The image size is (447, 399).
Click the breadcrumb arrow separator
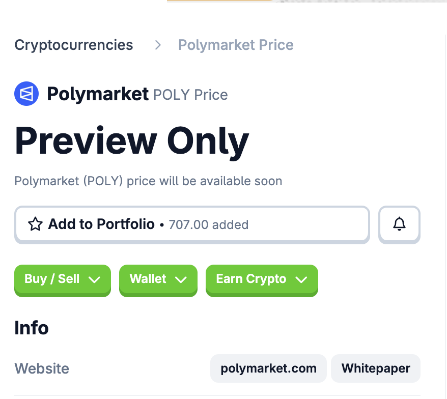[x=158, y=45]
